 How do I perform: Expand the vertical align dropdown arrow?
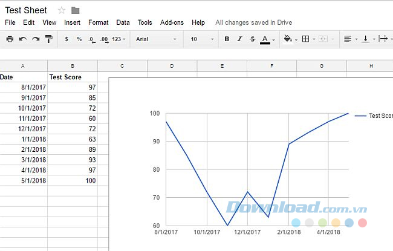point(374,39)
